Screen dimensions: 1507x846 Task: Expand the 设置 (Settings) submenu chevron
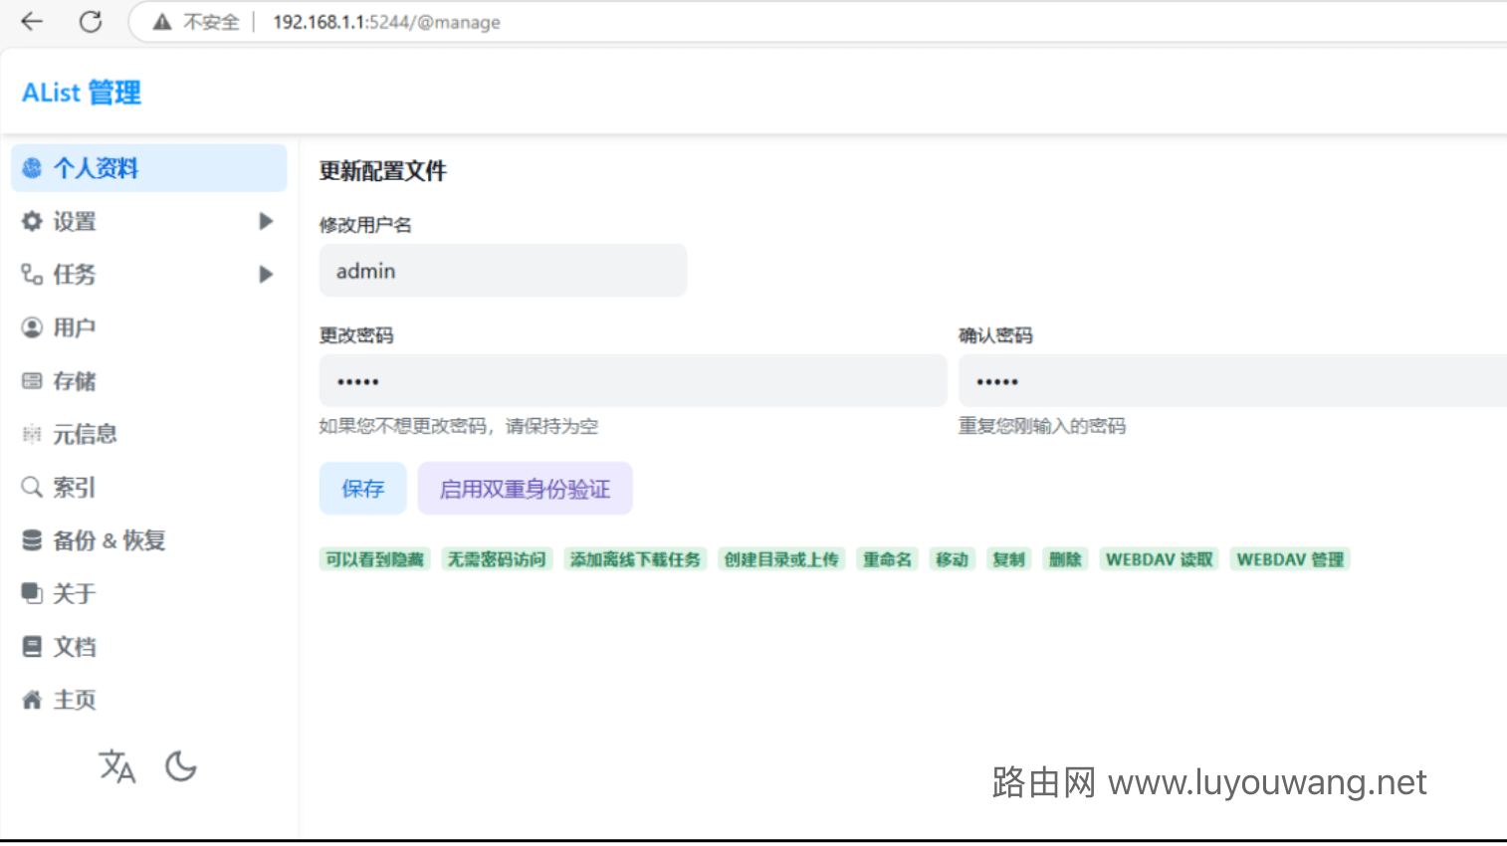(266, 221)
